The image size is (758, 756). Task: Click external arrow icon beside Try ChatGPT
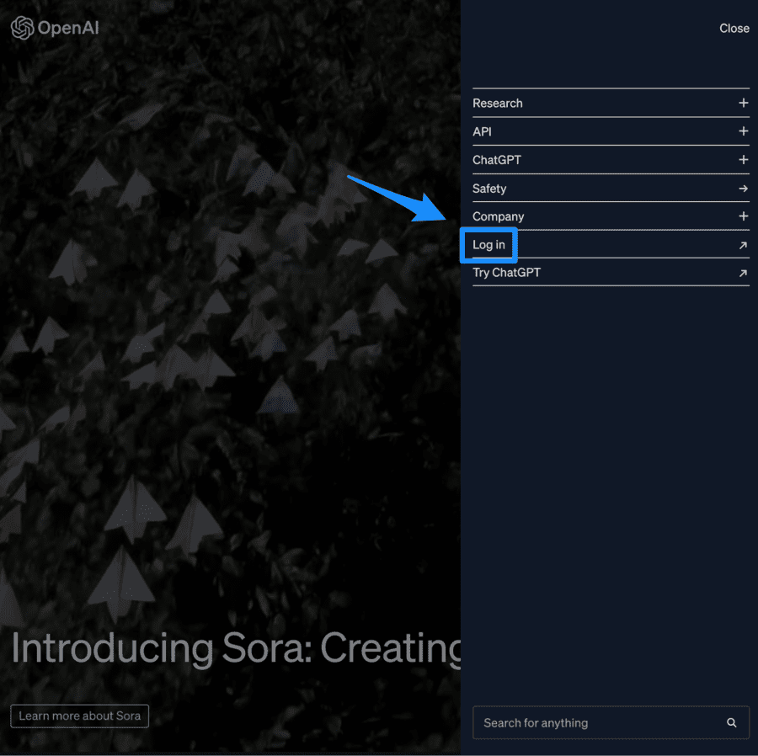click(x=743, y=274)
